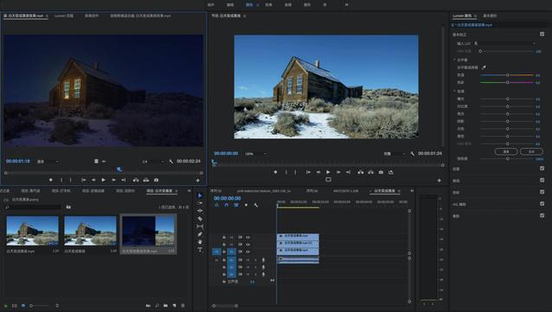The image size is (552, 312).
Task: Open Source monitor playback resolution dropdown
Action: [153, 162]
